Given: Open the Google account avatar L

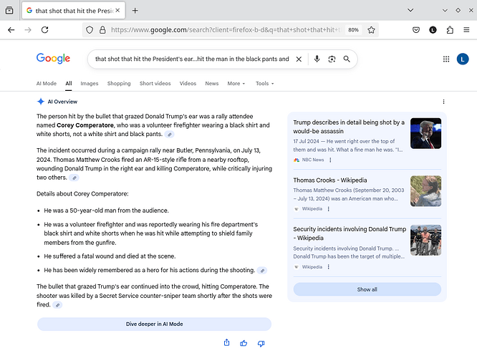Looking at the screenshot, I should click(x=463, y=59).
